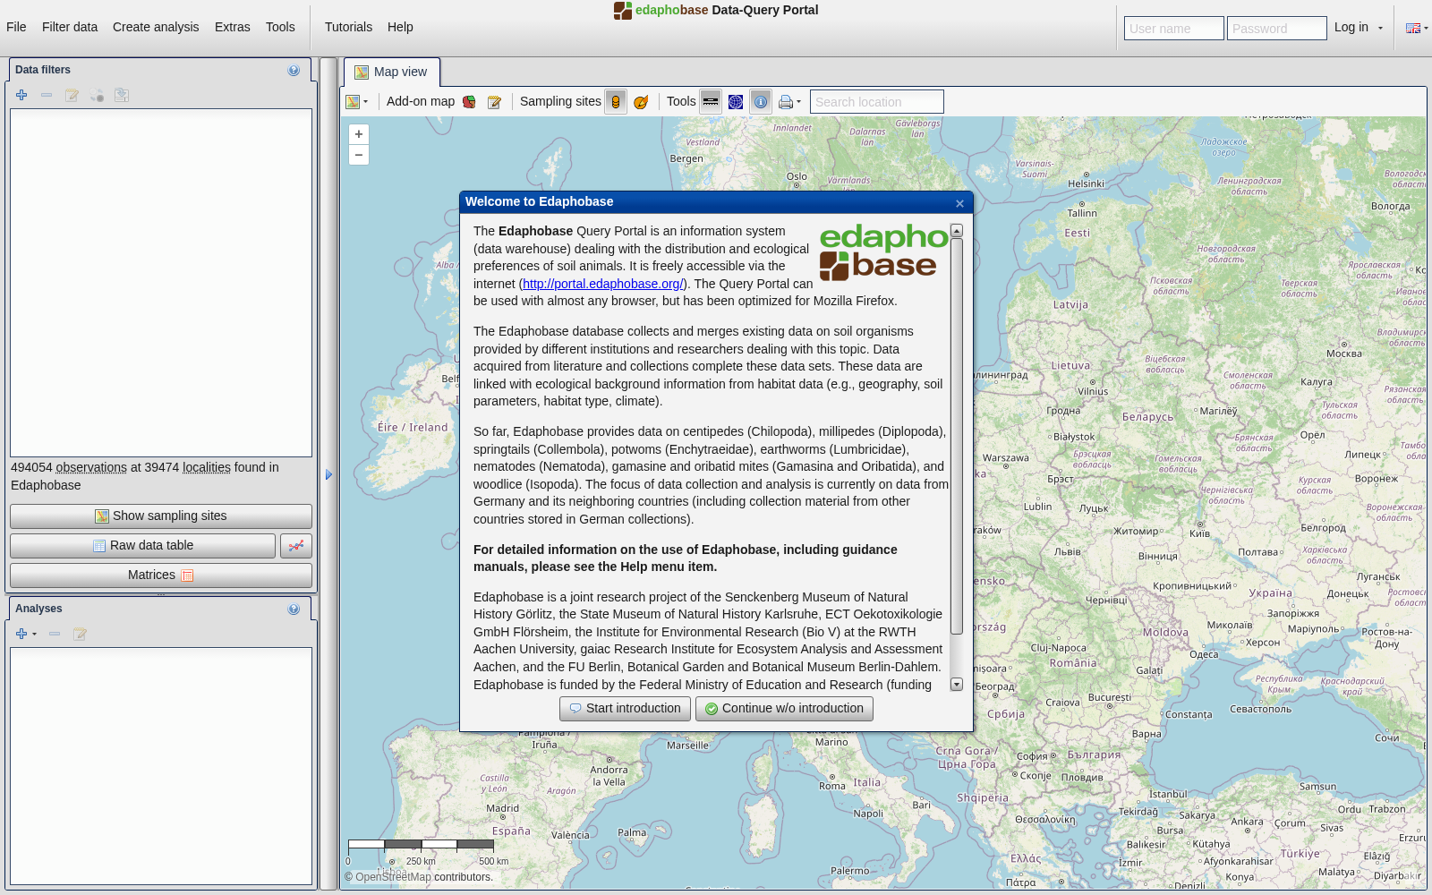The width and height of the screenshot is (1432, 895).
Task: Click Continue w/o introduction button
Action: tap(784, 709)
